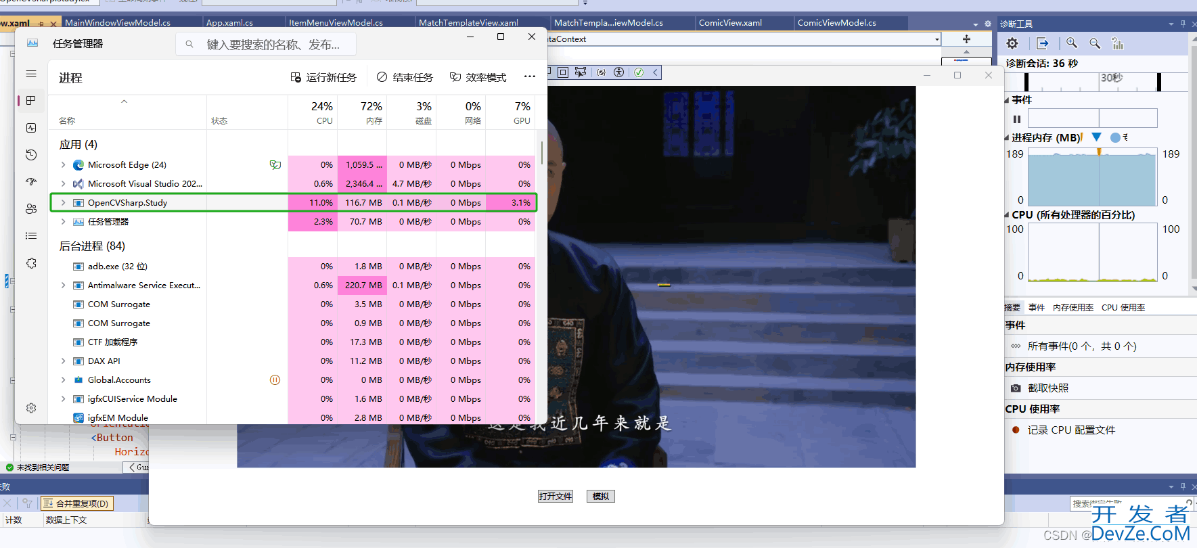Switch to ComicView.xaml editor tab
1197x548 pixels.
coord(730,23)
